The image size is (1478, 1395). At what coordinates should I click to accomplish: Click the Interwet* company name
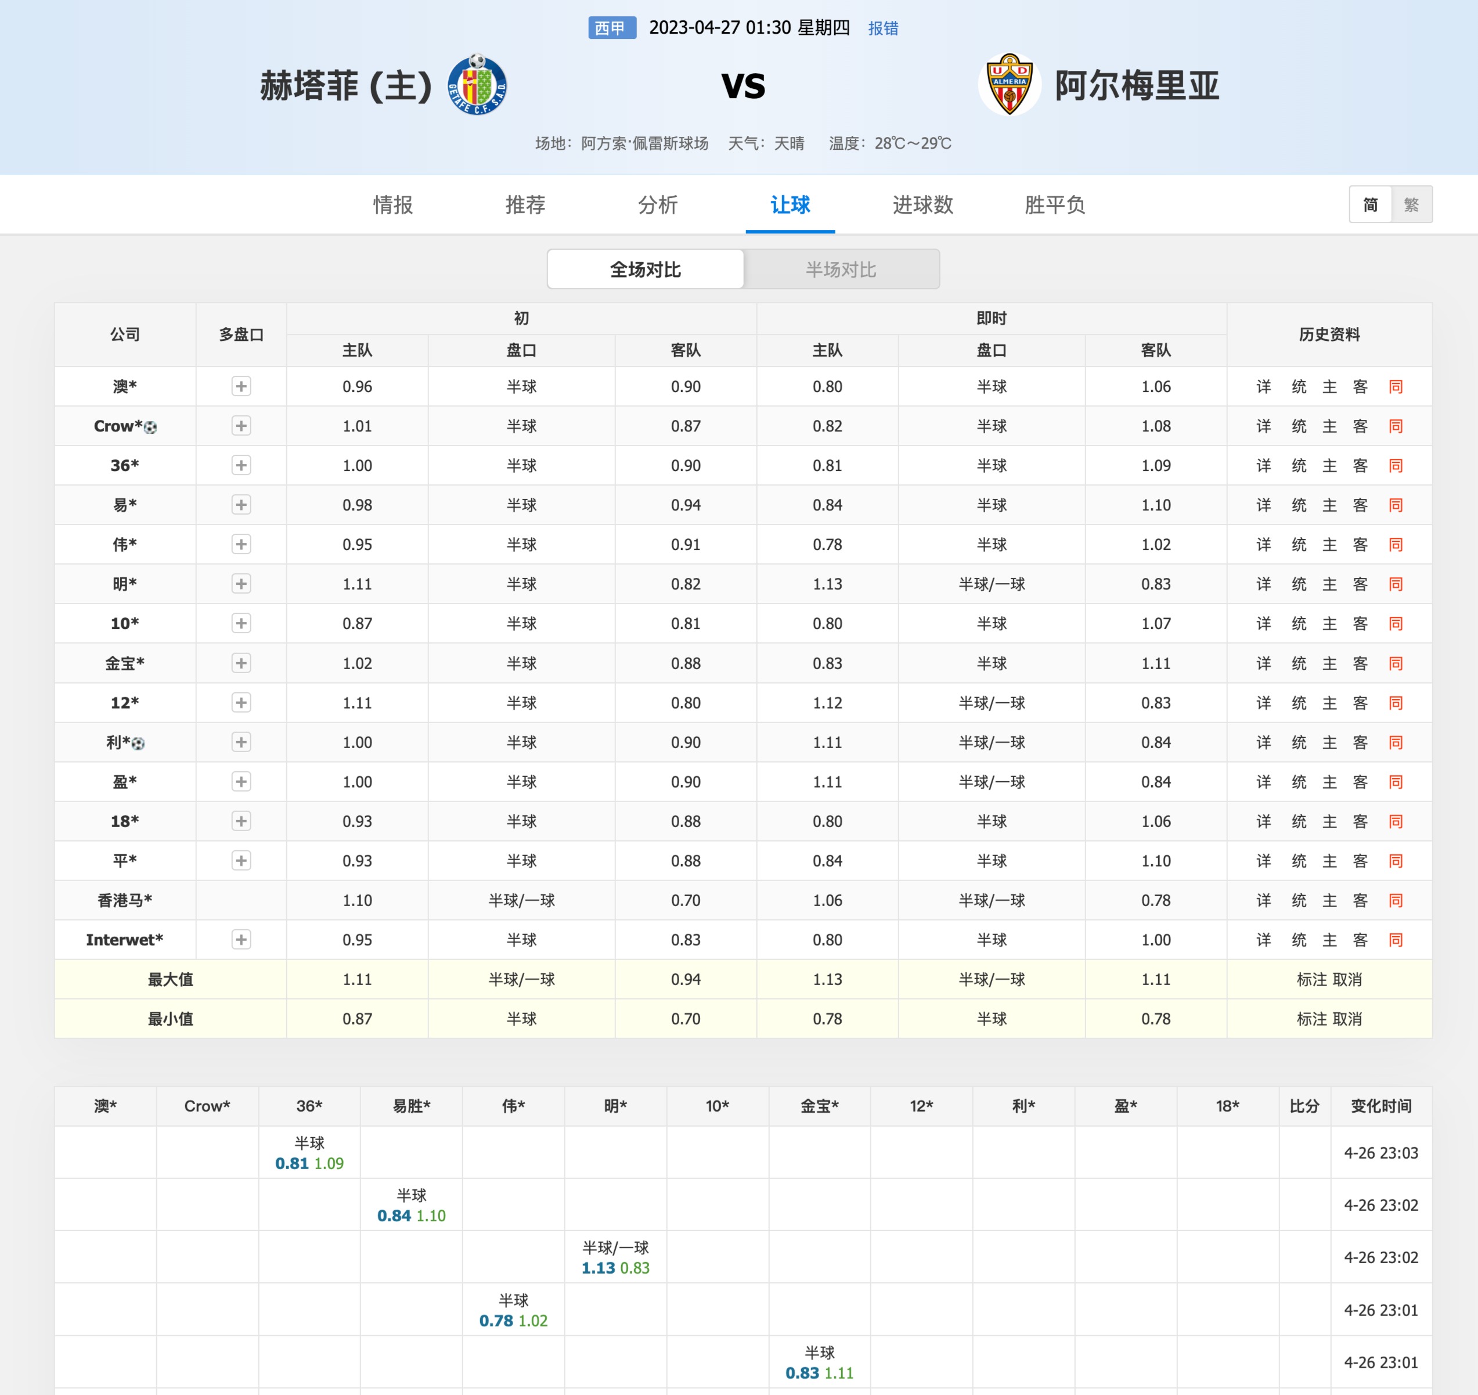[125, 940]
